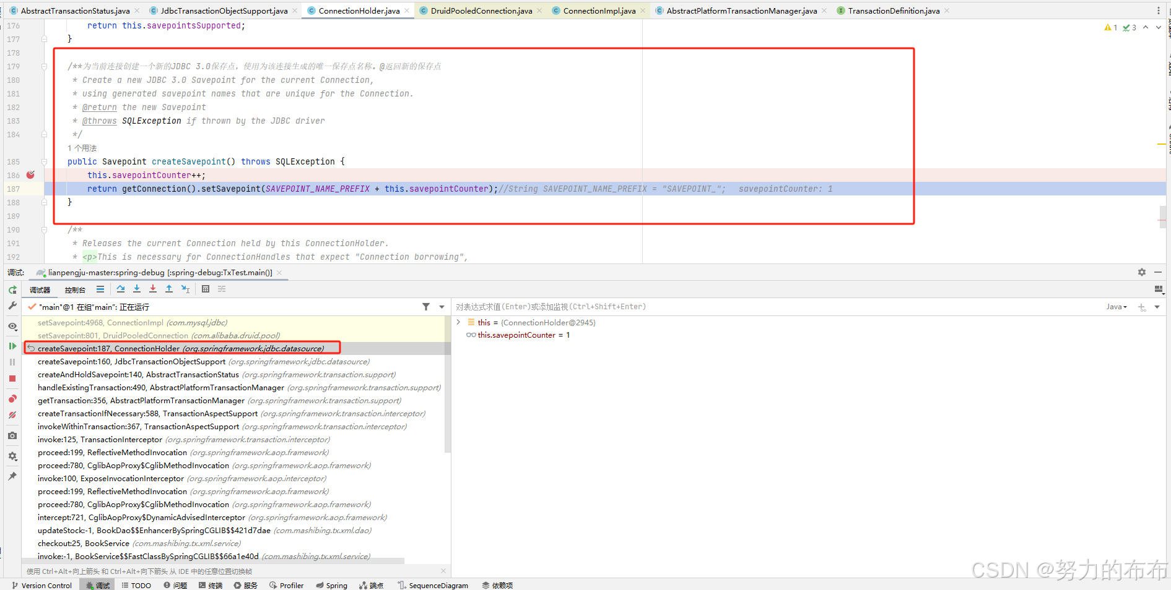Click the add watch plus icon

pos(1142,307)
